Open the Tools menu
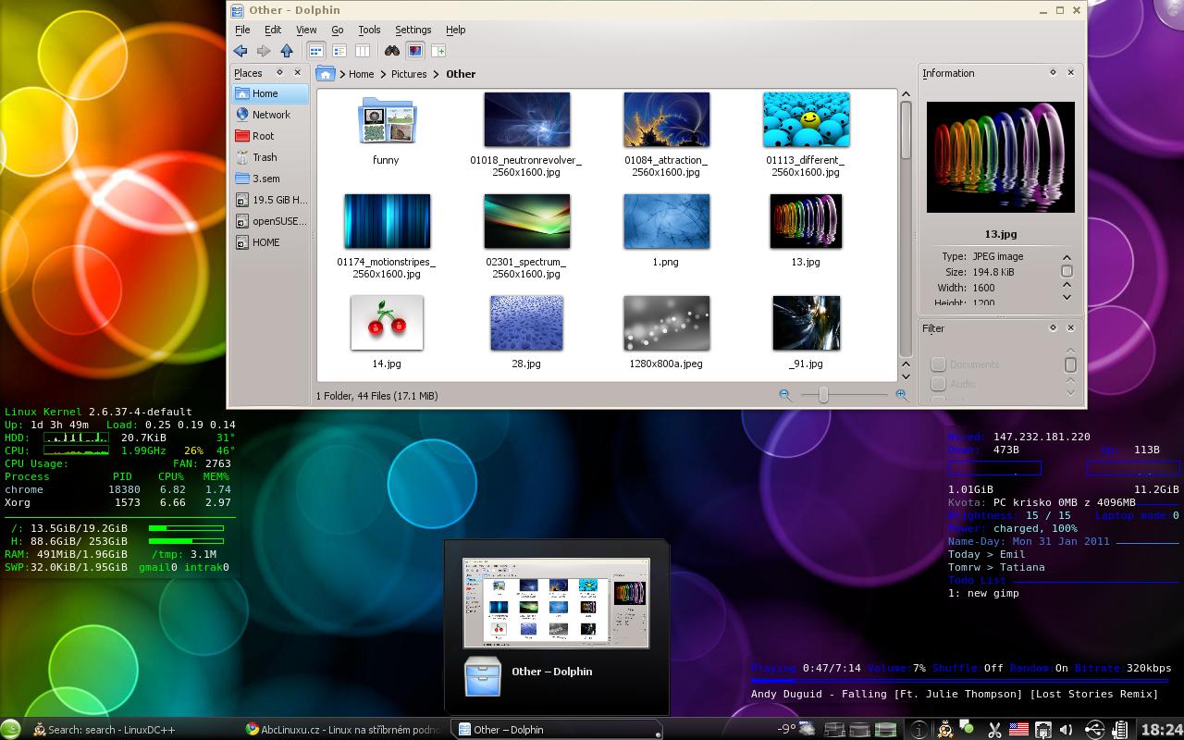Viewport: 1184px width, 740px height. point(369,30)
